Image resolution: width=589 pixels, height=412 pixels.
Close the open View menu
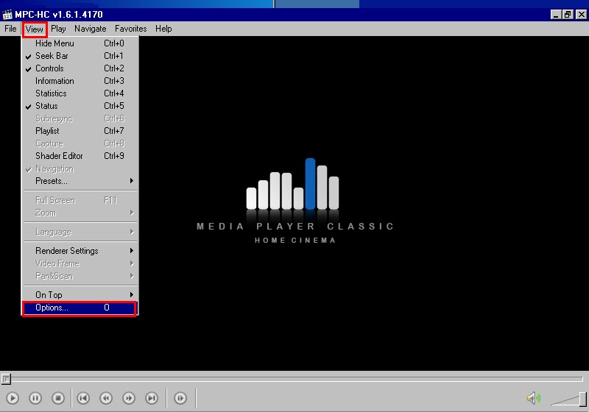[x=34, y=29]
